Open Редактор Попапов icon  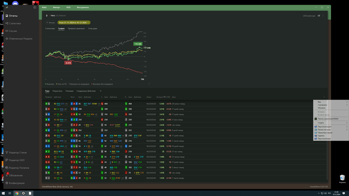pyautogui.click(x=6, y=168)
